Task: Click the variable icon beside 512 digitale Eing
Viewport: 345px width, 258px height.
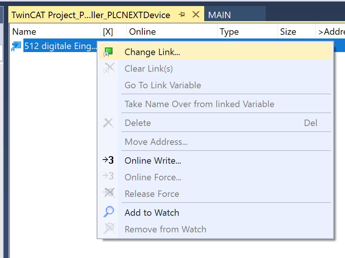Action: [x=16, y=46]
